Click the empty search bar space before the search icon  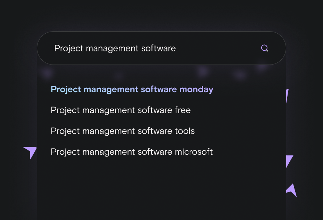point(218,48)
